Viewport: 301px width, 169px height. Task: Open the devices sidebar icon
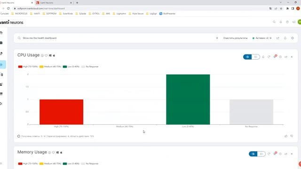click(x=1, y=75)
